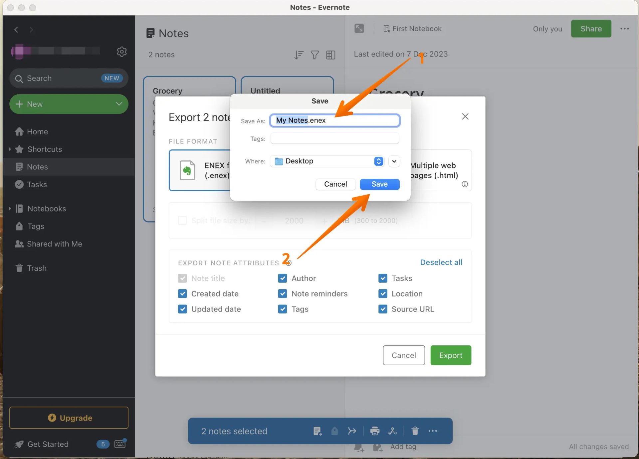Print the selected notes from the toolbar

(375, 431)
